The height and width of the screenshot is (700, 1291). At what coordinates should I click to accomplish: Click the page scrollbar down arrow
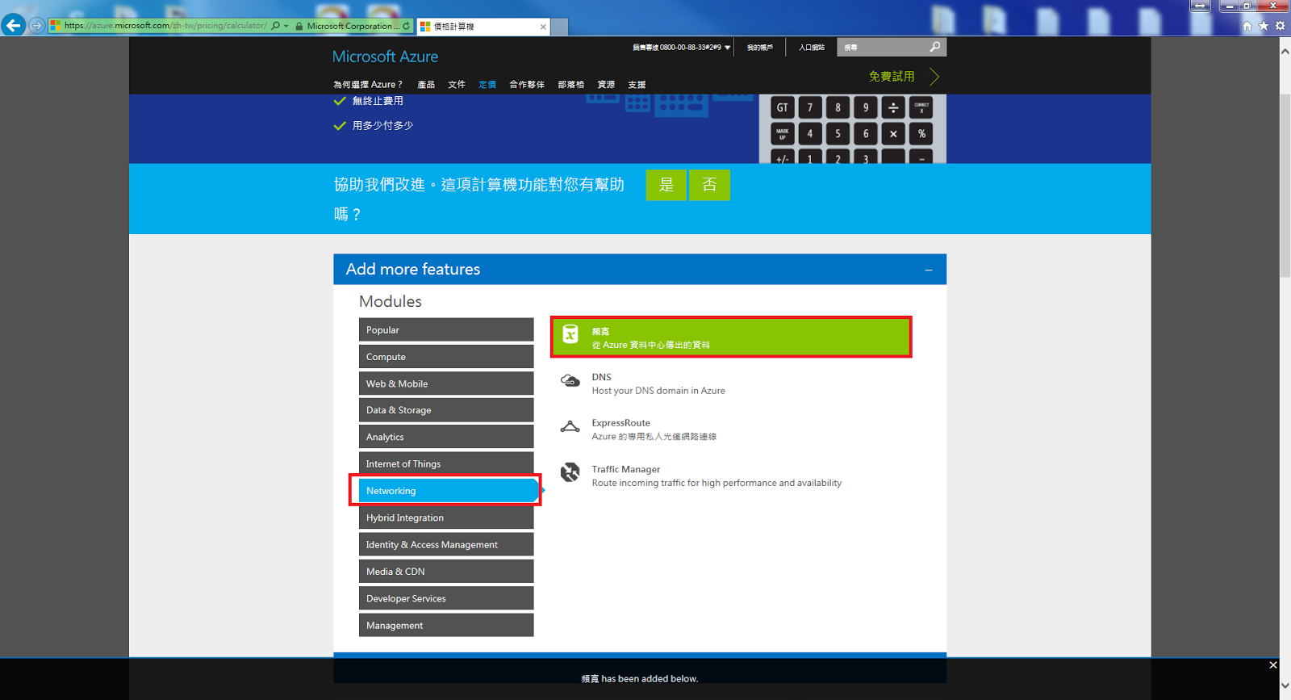point(1285,686)
